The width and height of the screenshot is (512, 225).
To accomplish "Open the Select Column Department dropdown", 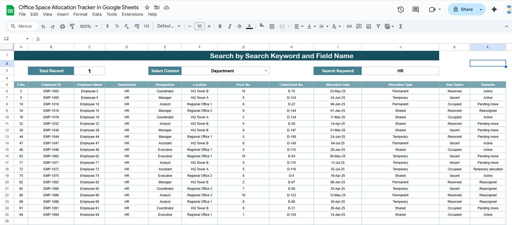I will (266, 71).
